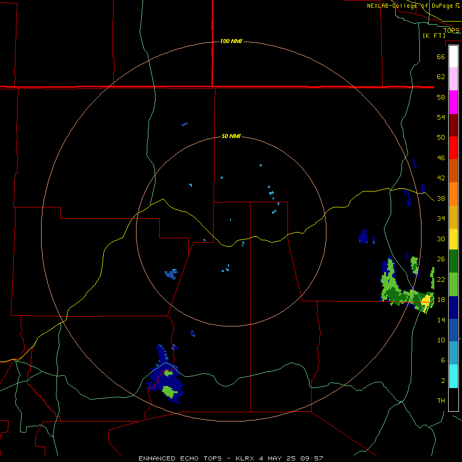Click the '22' scale label

click(441, 279)
